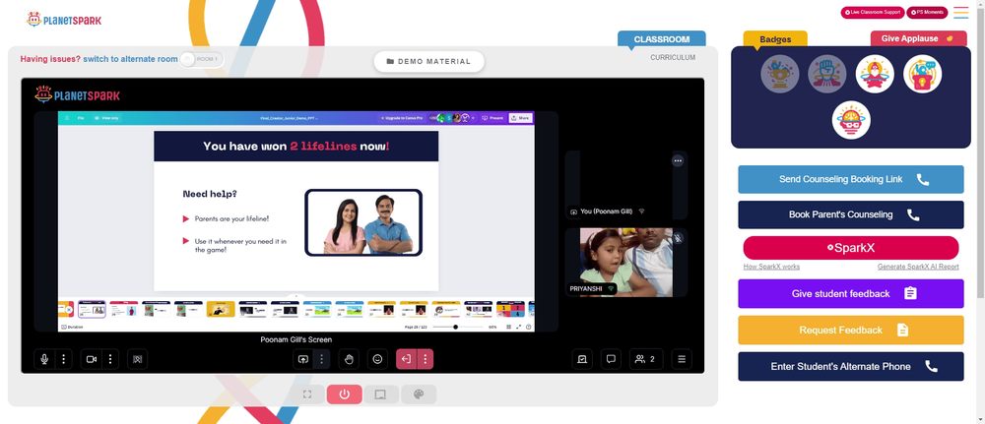Toggle the alternate ROOM 1 switch
The height and width of the screenshot is (424, 985).
[201, 60]
